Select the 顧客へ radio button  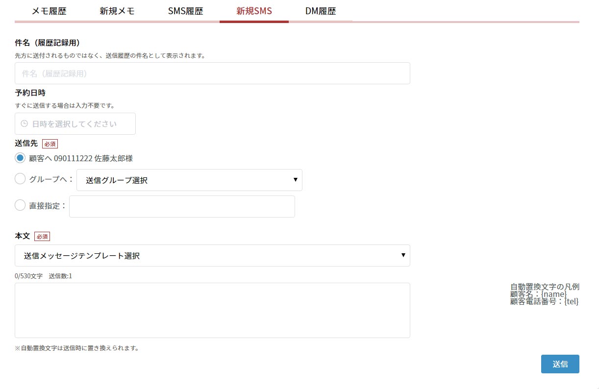click(20, 158)
